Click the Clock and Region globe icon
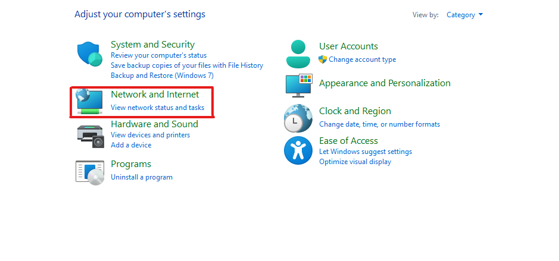559x261 pixels. [298, 118]
